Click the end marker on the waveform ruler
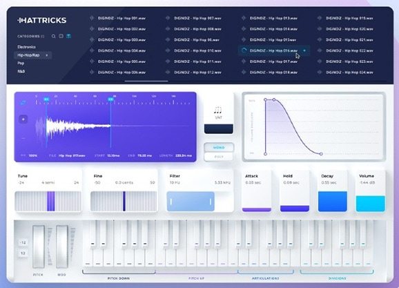This screenshot has width=399, height=288. [110, 99]
